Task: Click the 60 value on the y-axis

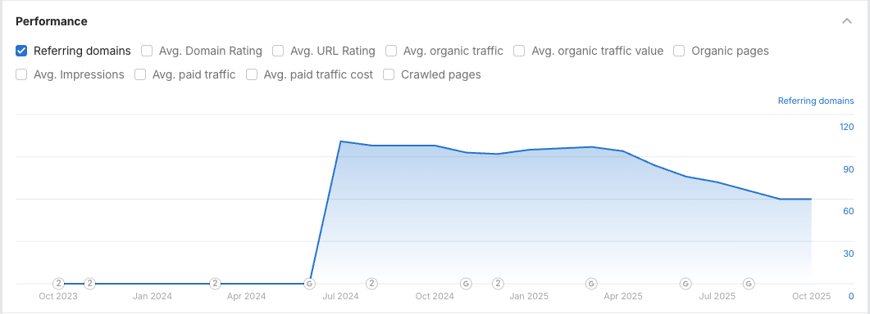Action: (x=849, y=212)
